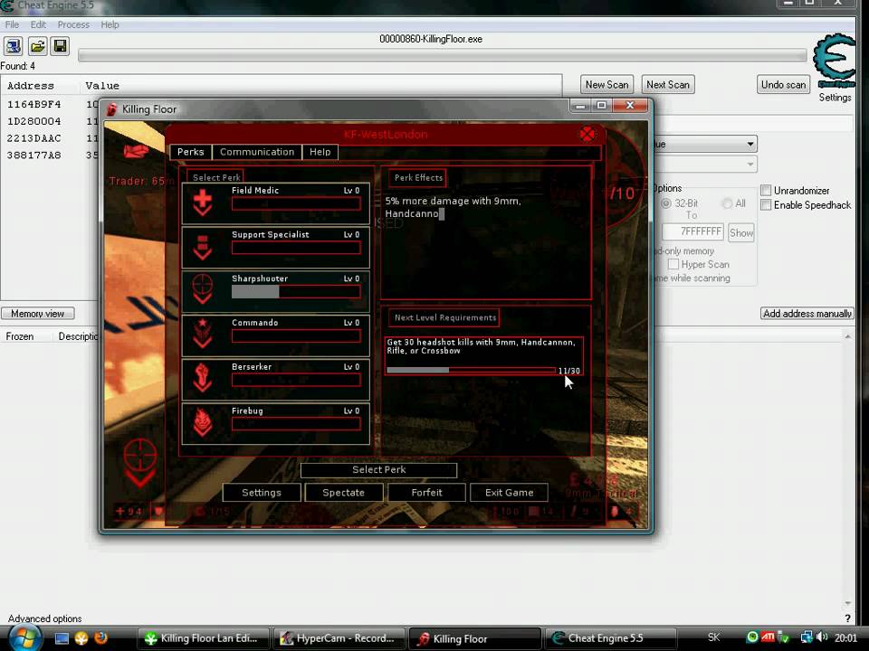Screen dimensions: 869x651
Task: Click the open folder icon in Cheat Engine toolbar
Action: pyautogui.click(x=37, y=46)
